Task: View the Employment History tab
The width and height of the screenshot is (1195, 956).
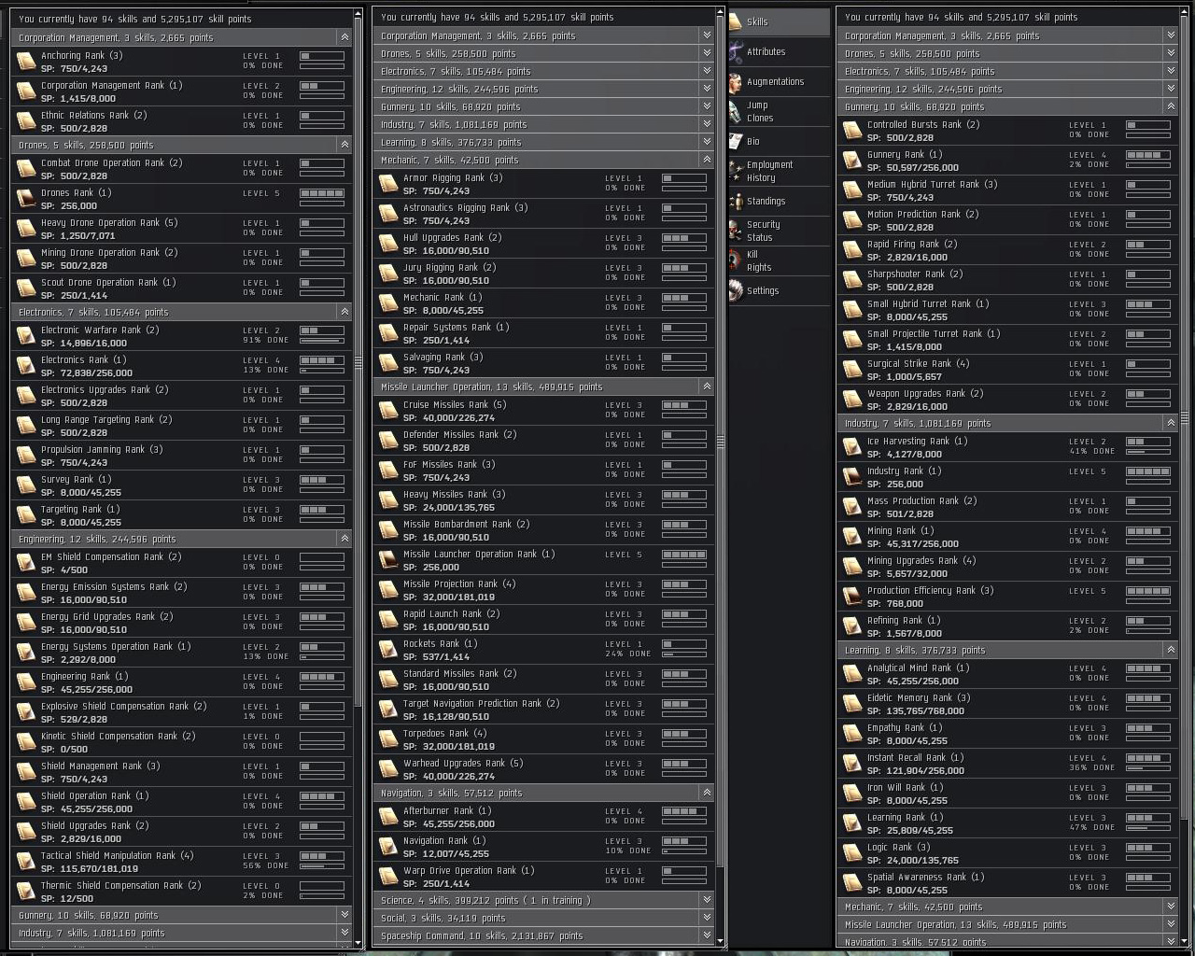Action: point(779,171)
